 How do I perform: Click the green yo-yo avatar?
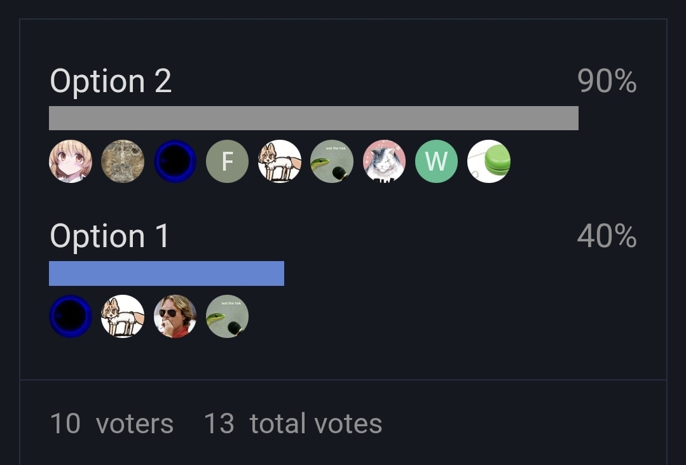(x=489, y=161)
